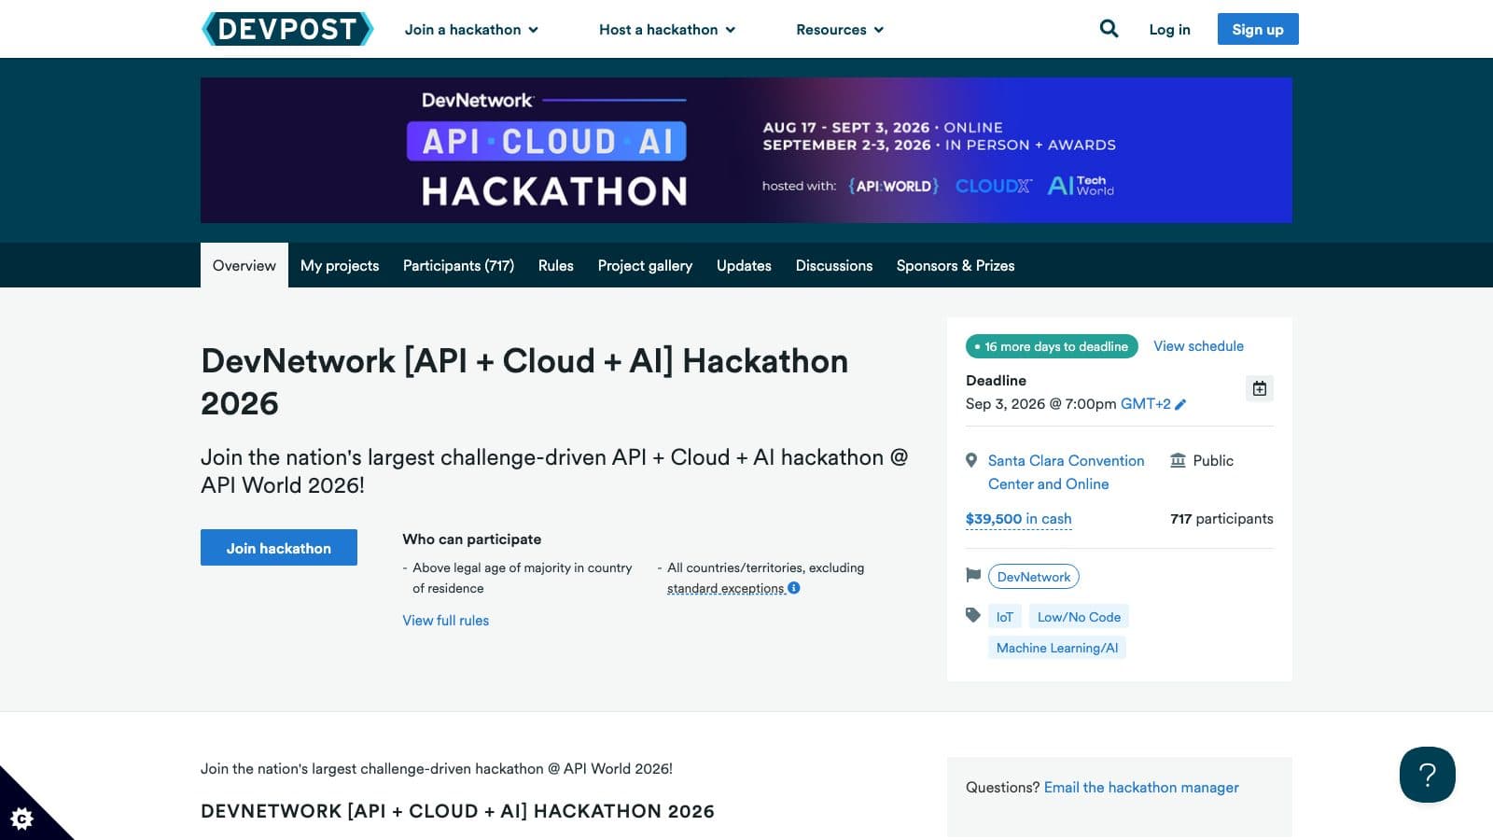Click the 16 more days to deadline badge
The width and height of the screenshot is (1493, 840).
point(1052,346)
